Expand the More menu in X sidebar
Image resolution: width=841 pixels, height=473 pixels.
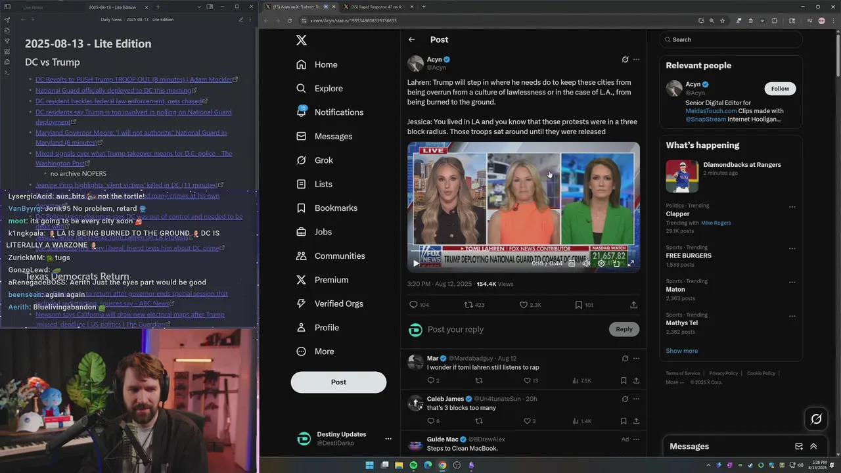coord(315,351)
